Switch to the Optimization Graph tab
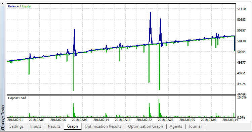This screenshot has width=252, height=132. (145, 126)
